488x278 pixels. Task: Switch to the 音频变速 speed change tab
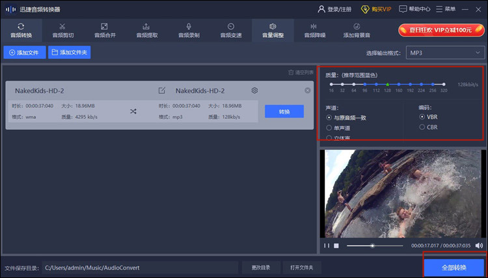(231, 31)
